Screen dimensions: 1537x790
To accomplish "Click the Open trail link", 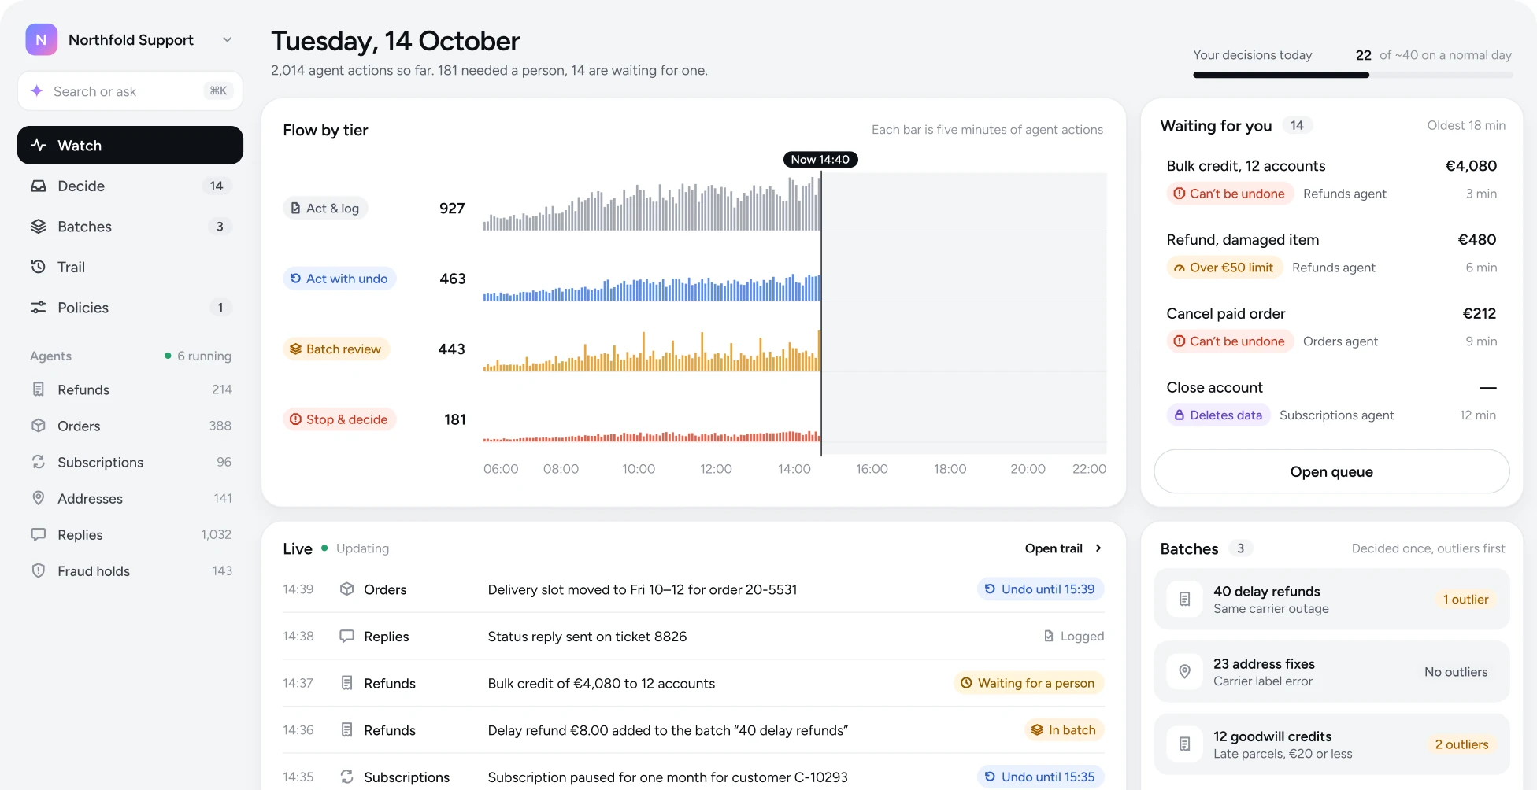I will 1062,548.
